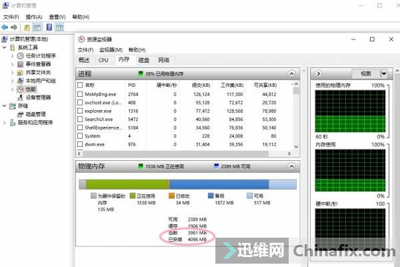Expand the 任务计划程序 branch arrow
The width and height of the screenshot is (400, 267).
(12, 55)
